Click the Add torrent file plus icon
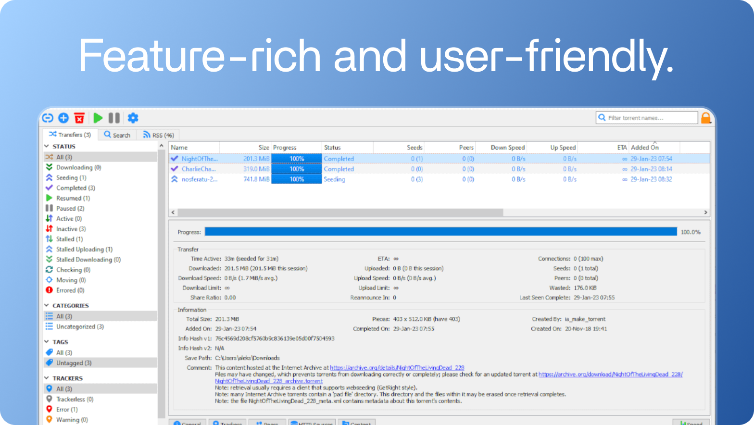 coord(63,118)
